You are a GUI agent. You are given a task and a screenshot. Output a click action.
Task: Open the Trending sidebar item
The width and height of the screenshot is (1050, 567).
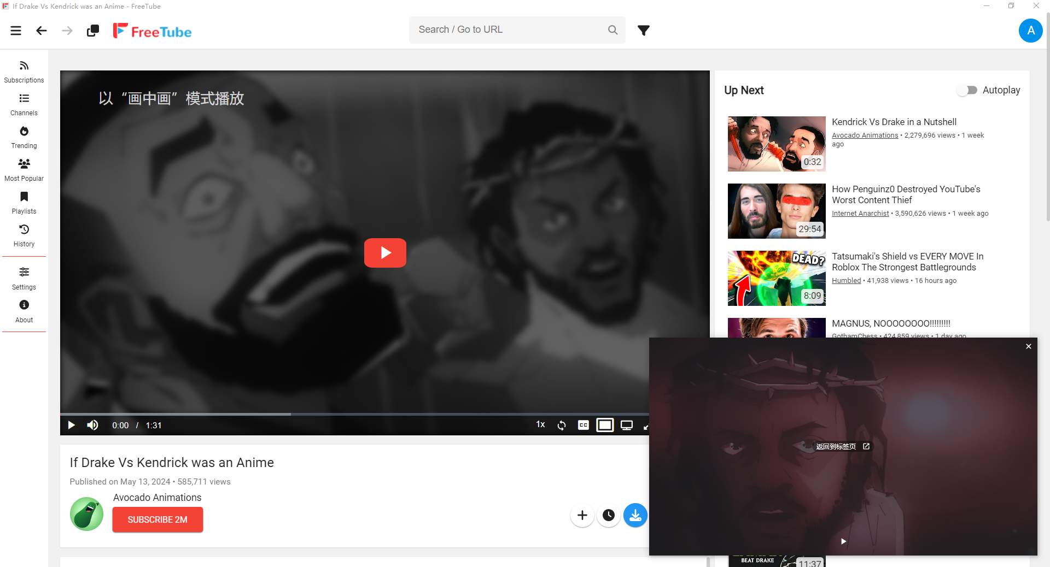(24, 138)
